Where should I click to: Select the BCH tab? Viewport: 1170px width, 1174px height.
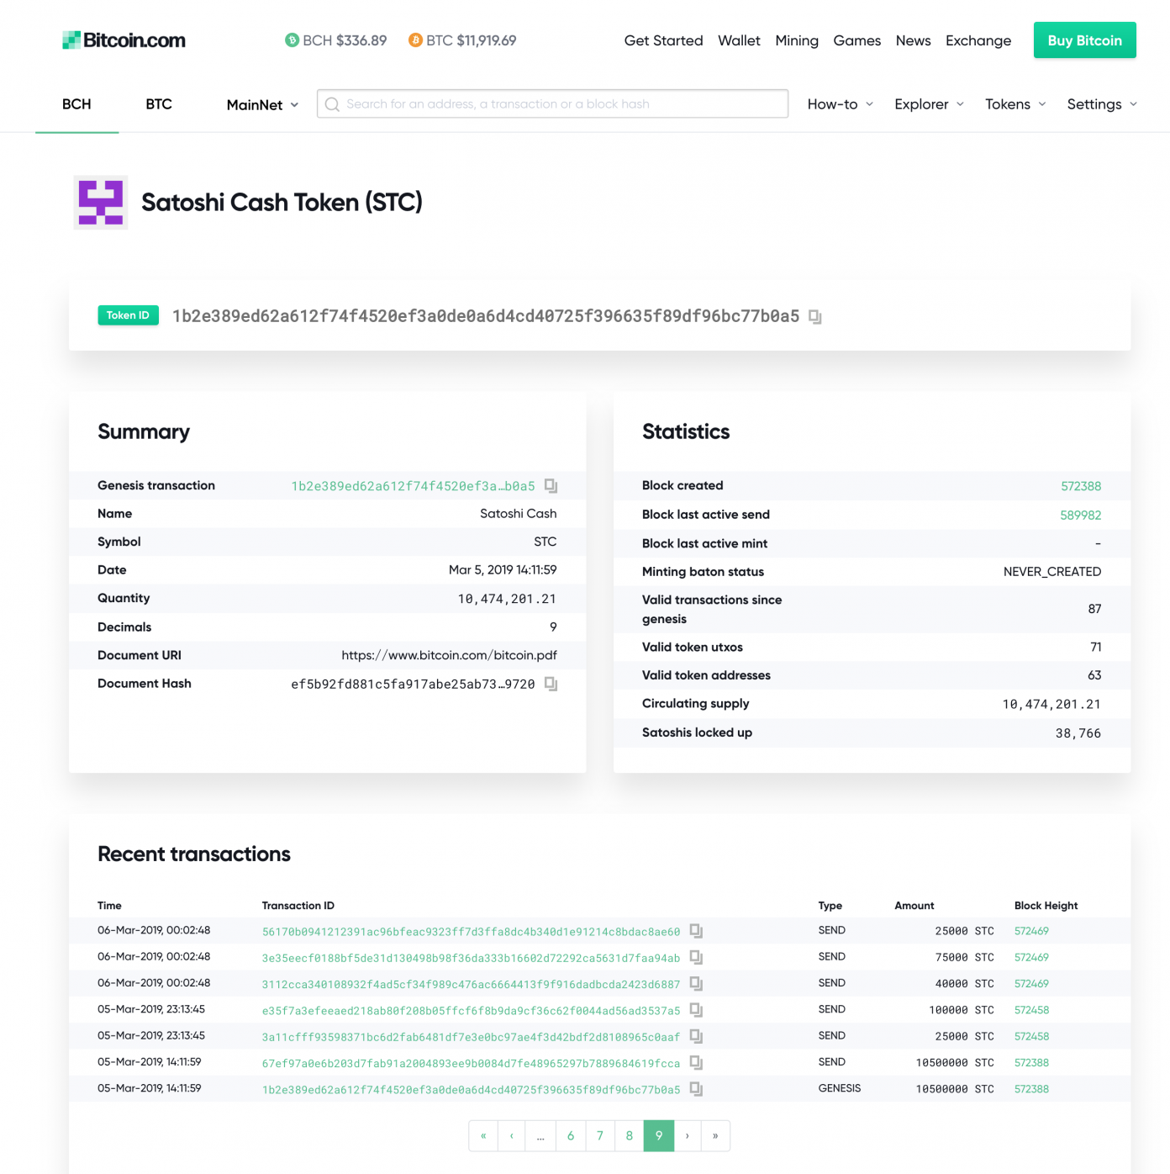pos(76,104)
